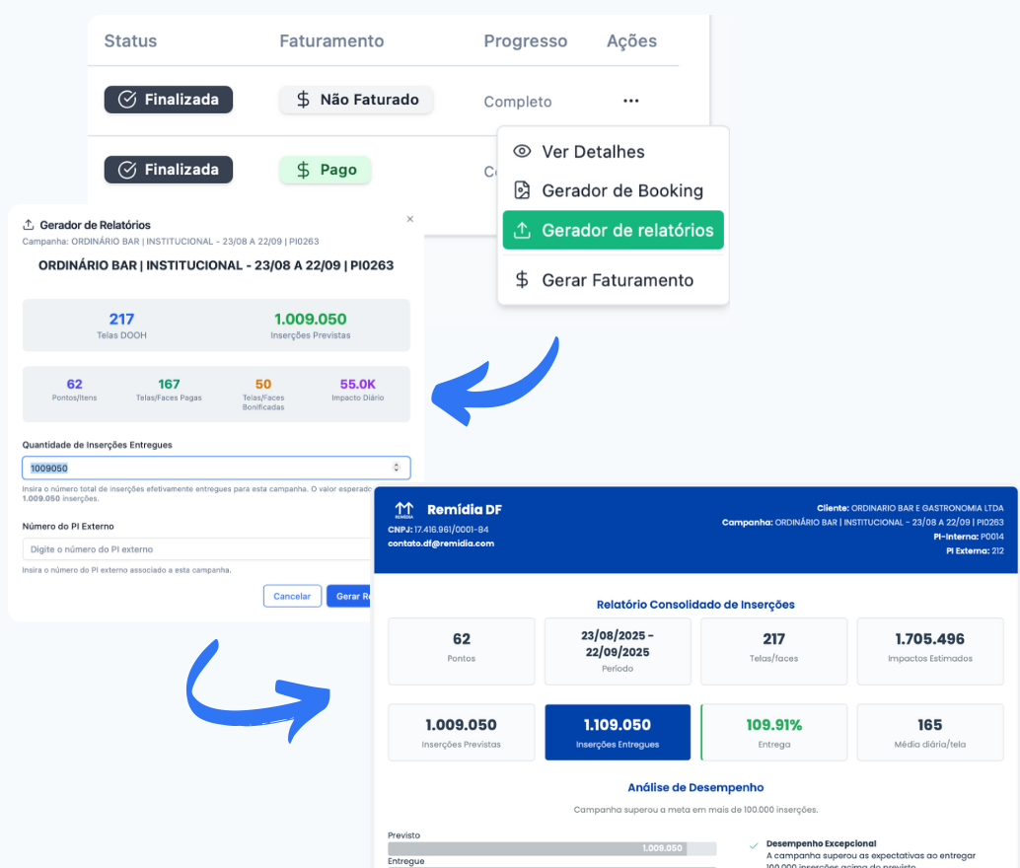Click the Gerador de Booking file icon
1020x868 pixels.
pyautogui.click(x=523, y=191)
